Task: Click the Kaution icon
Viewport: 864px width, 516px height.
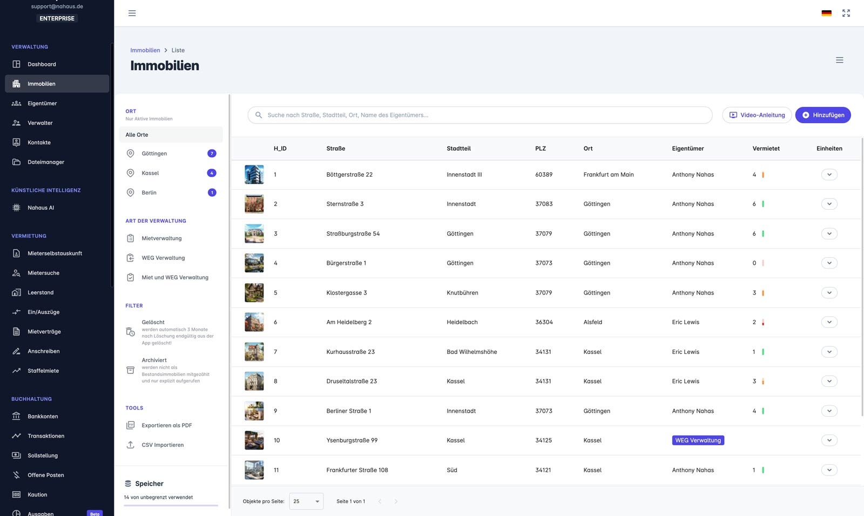Action: point(16,494)
